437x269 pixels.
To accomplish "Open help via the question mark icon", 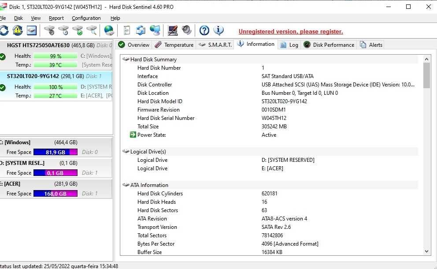I will (204, 30).
